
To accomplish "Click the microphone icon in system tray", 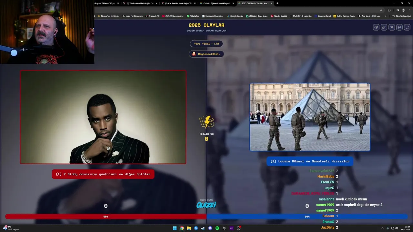I will tap(388, 228).
